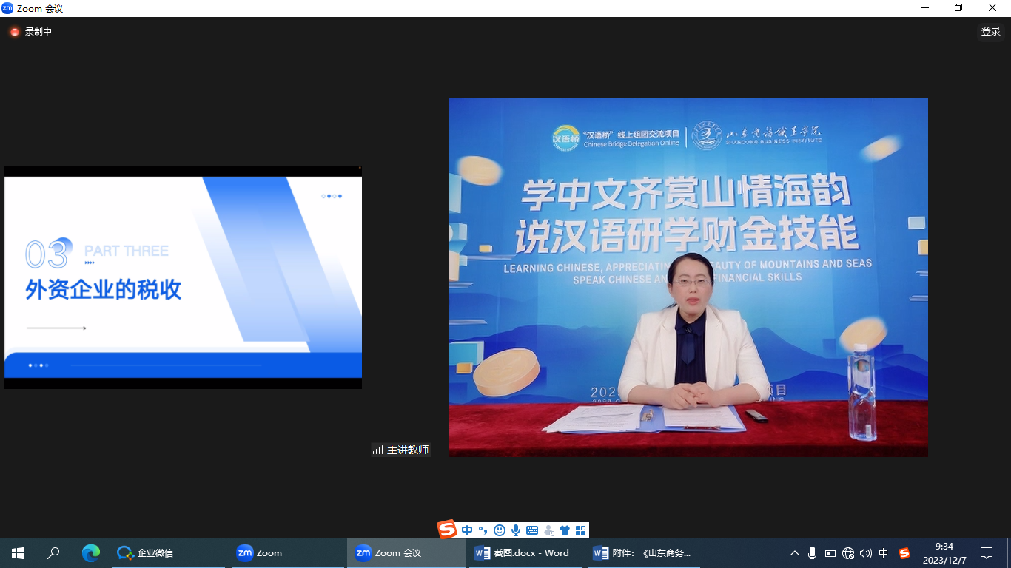Open the Sogou toolbox grid icon

tap(580, 530)
